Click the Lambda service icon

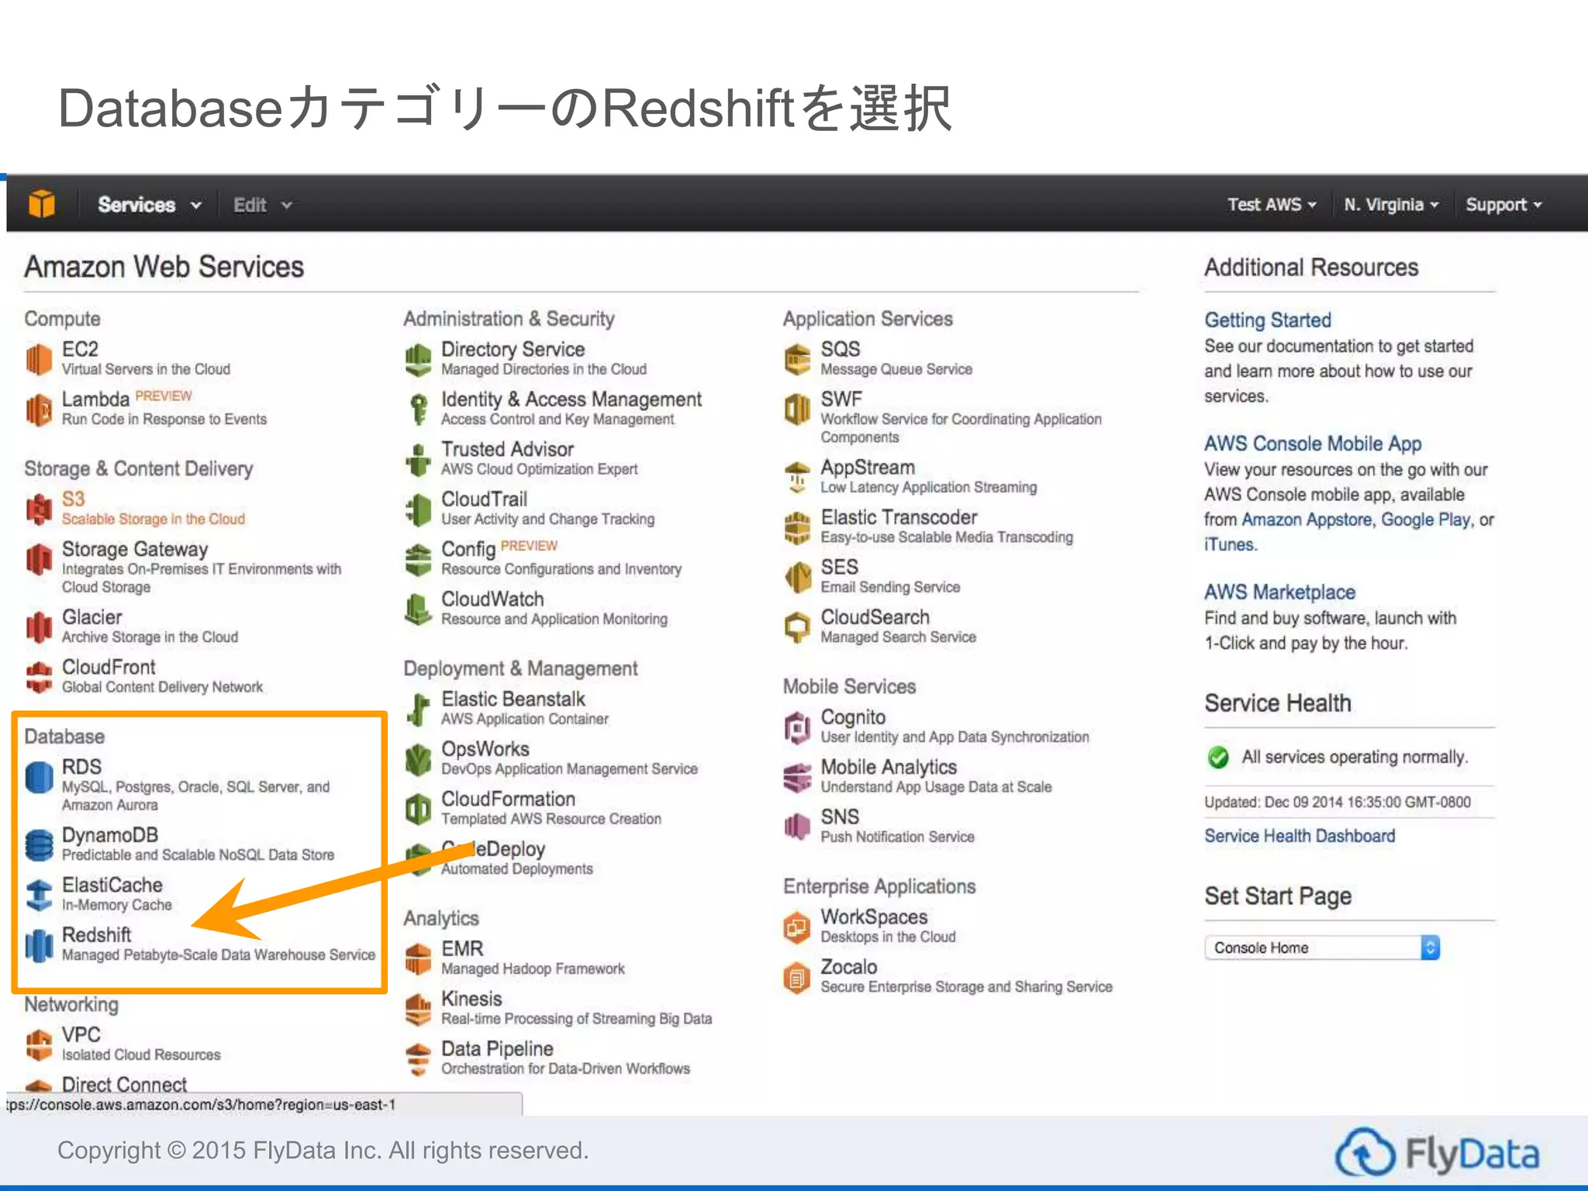39,409
